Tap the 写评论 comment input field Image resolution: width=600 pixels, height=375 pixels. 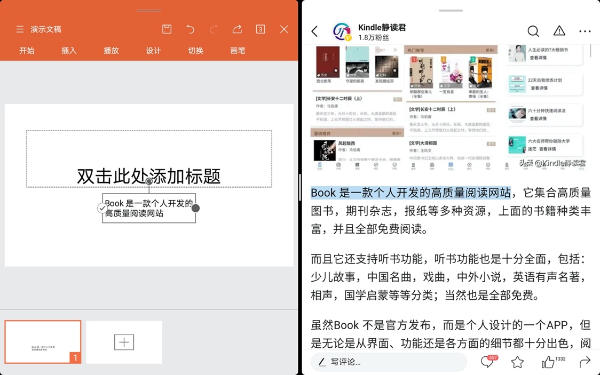389,362
